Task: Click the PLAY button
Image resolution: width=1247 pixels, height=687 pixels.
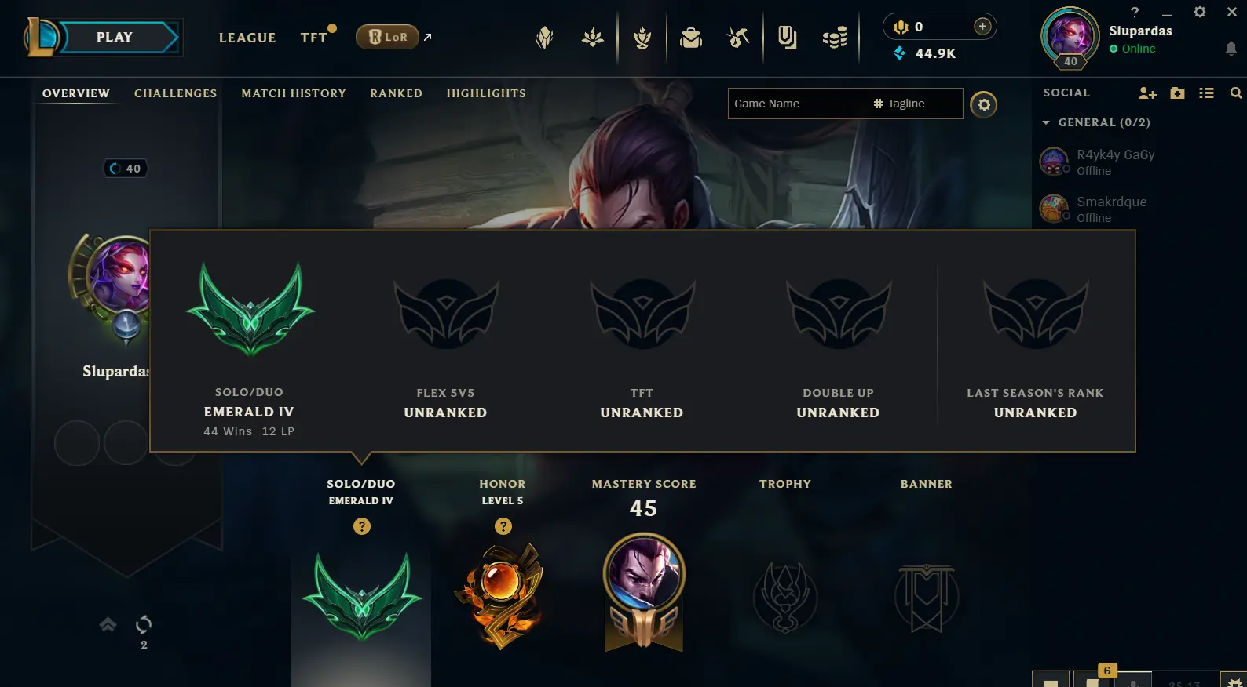Action: click(115, 37)
